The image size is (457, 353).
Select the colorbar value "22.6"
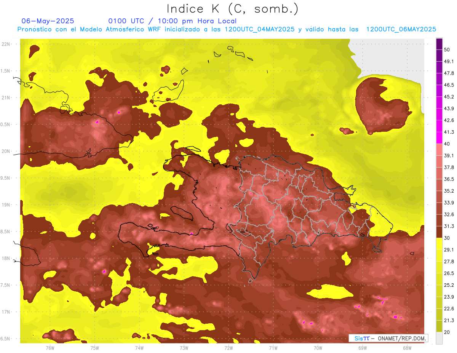coord(449,309)
